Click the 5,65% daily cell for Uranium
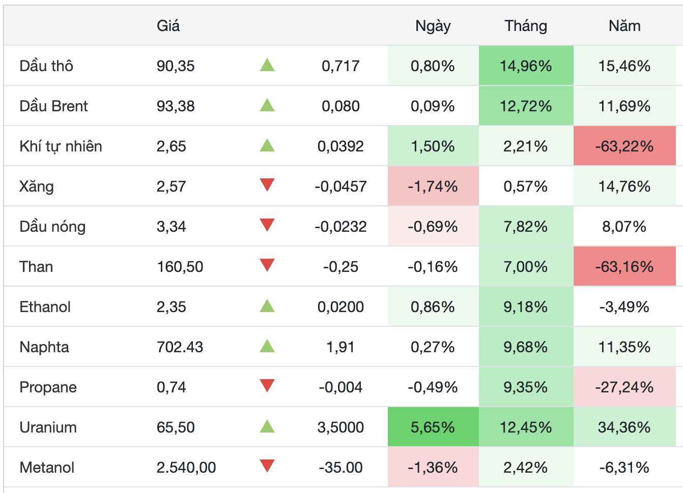 [433, 427]
